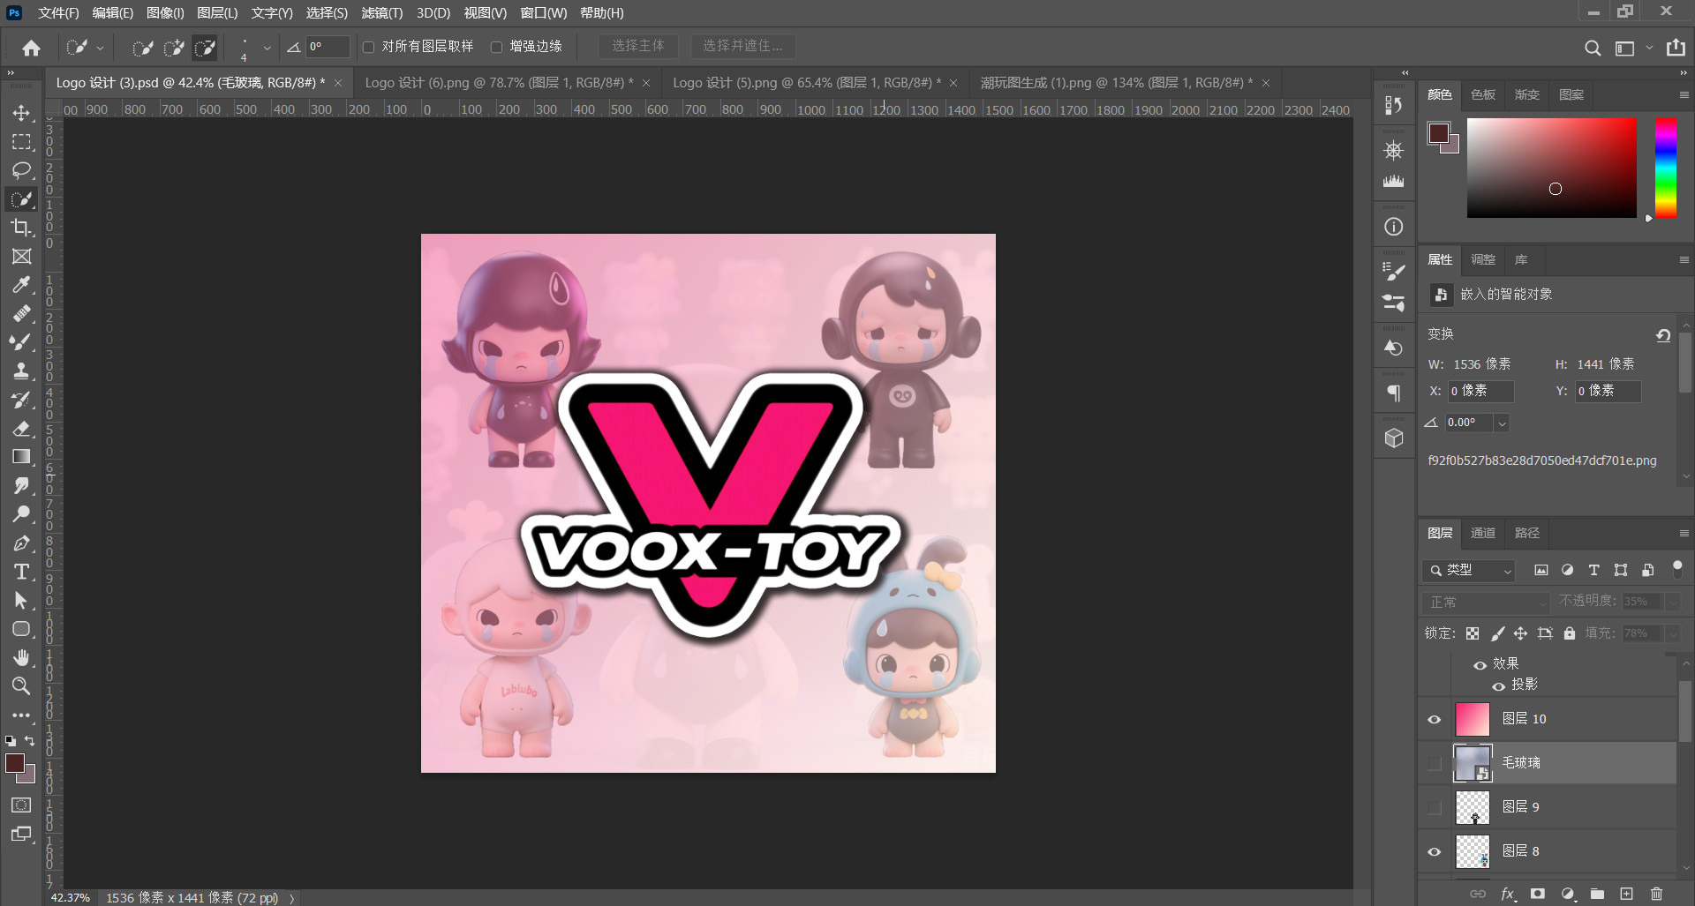The height and width of the screenshot is (906, 1695).
Task: Click the Home icon in options bar
Action: (32, 48)
